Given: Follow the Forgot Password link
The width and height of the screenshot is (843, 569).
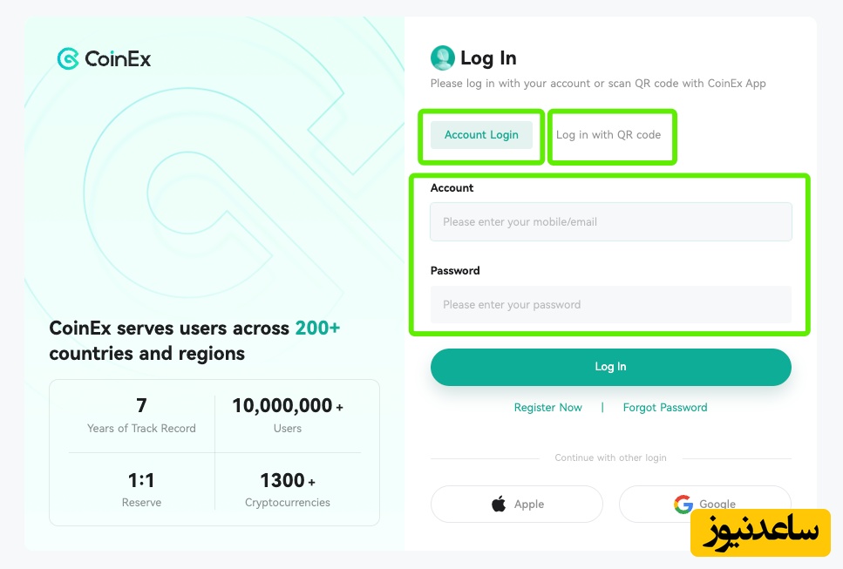Looking at the screenshot, I should (664, 408).
